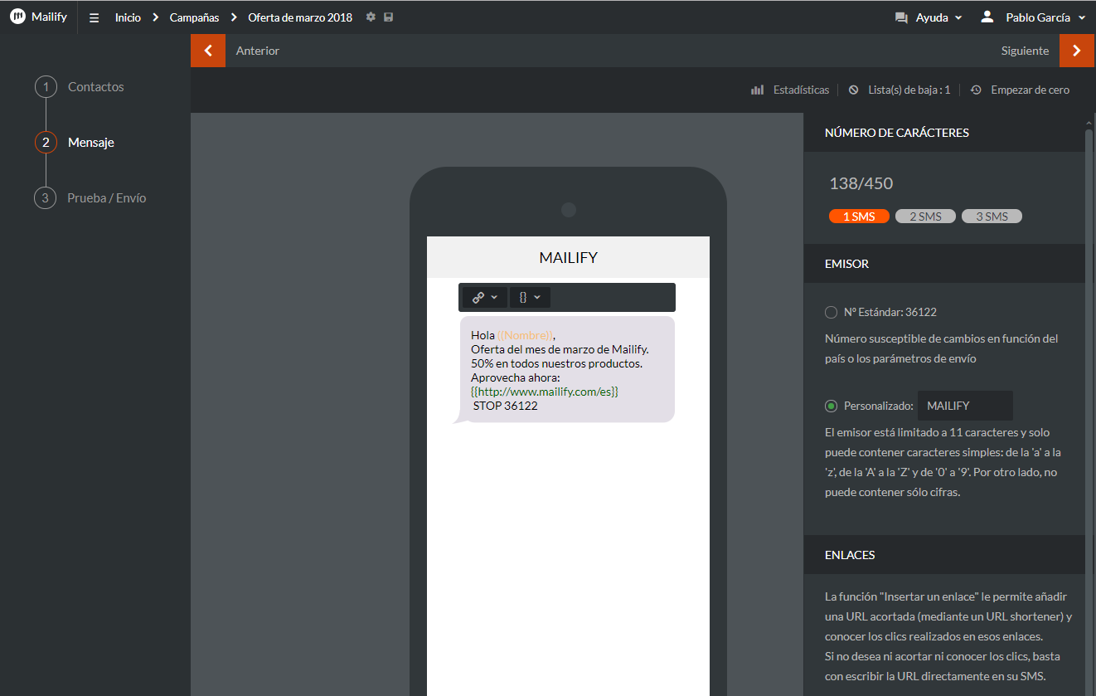Expand the Ayuda dropdown arrow
Screen dimensions: 1096x696
tap(958, 17)
